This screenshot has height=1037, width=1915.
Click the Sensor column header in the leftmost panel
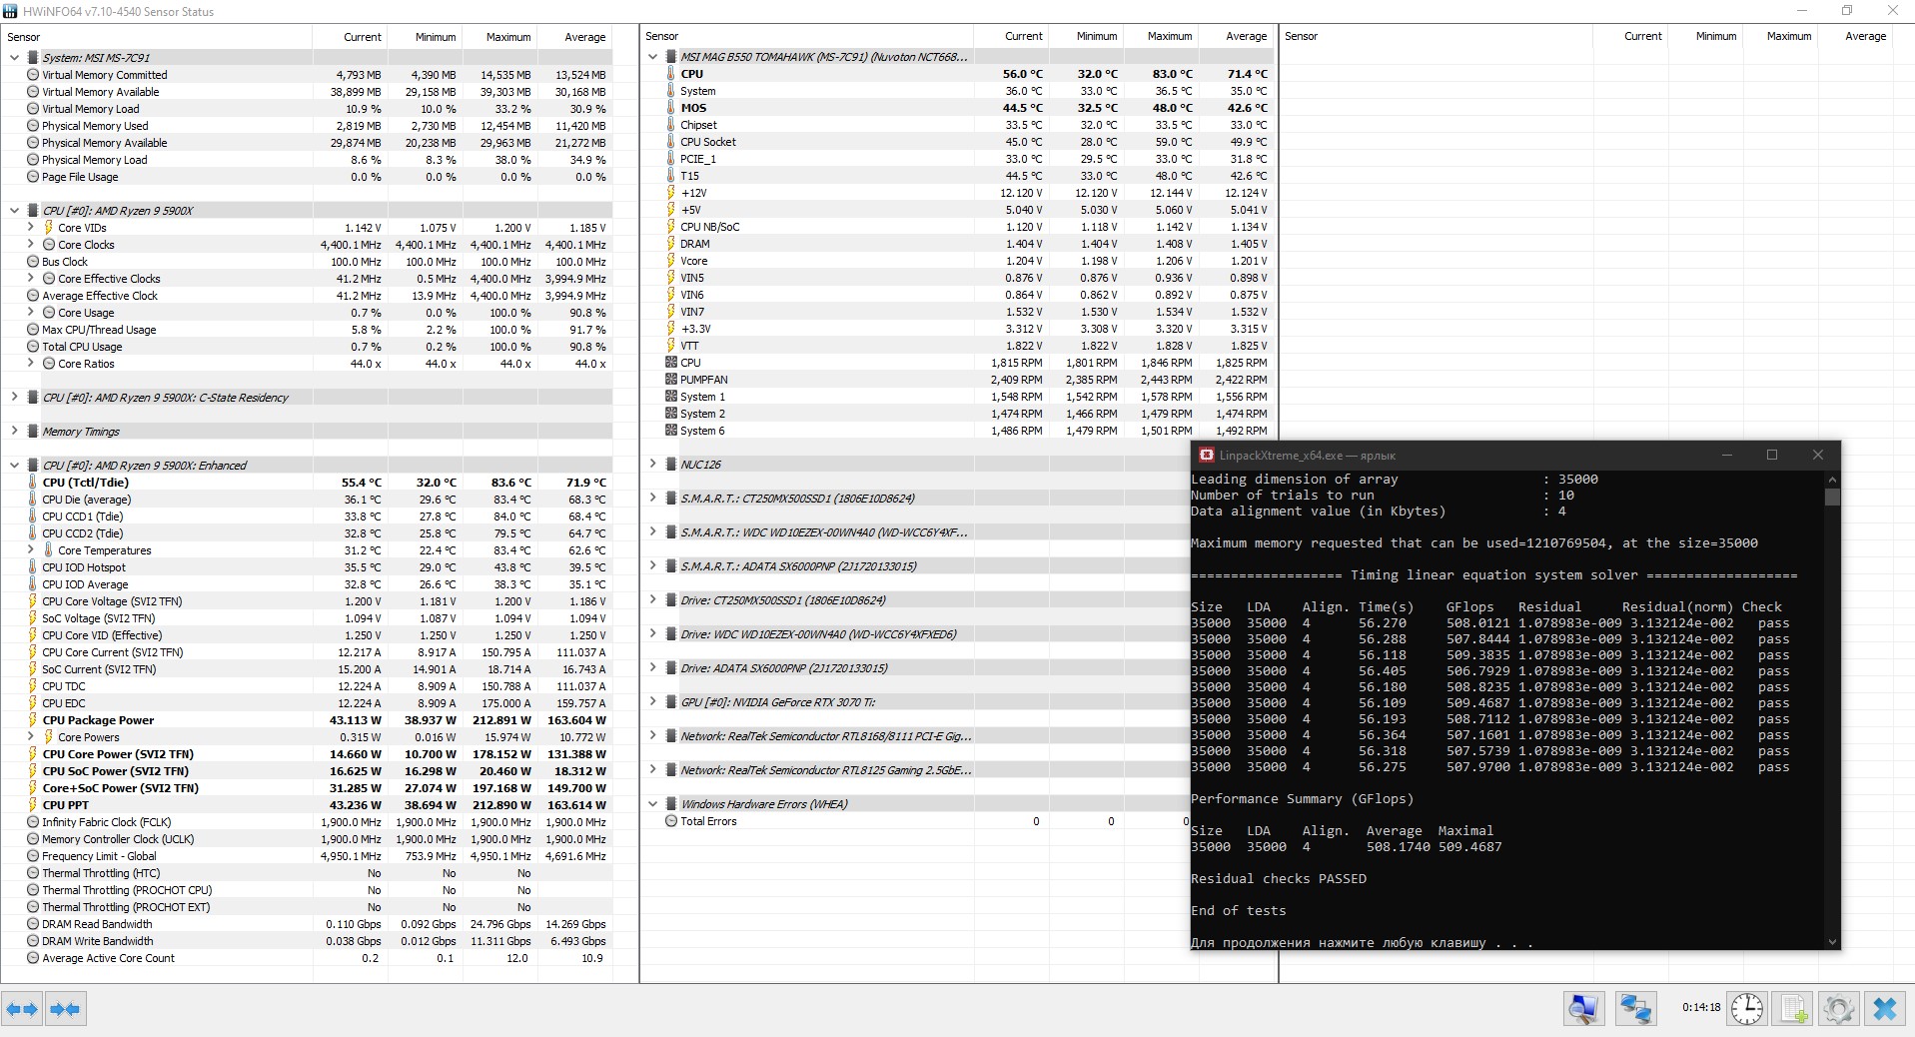coord(157,37)
